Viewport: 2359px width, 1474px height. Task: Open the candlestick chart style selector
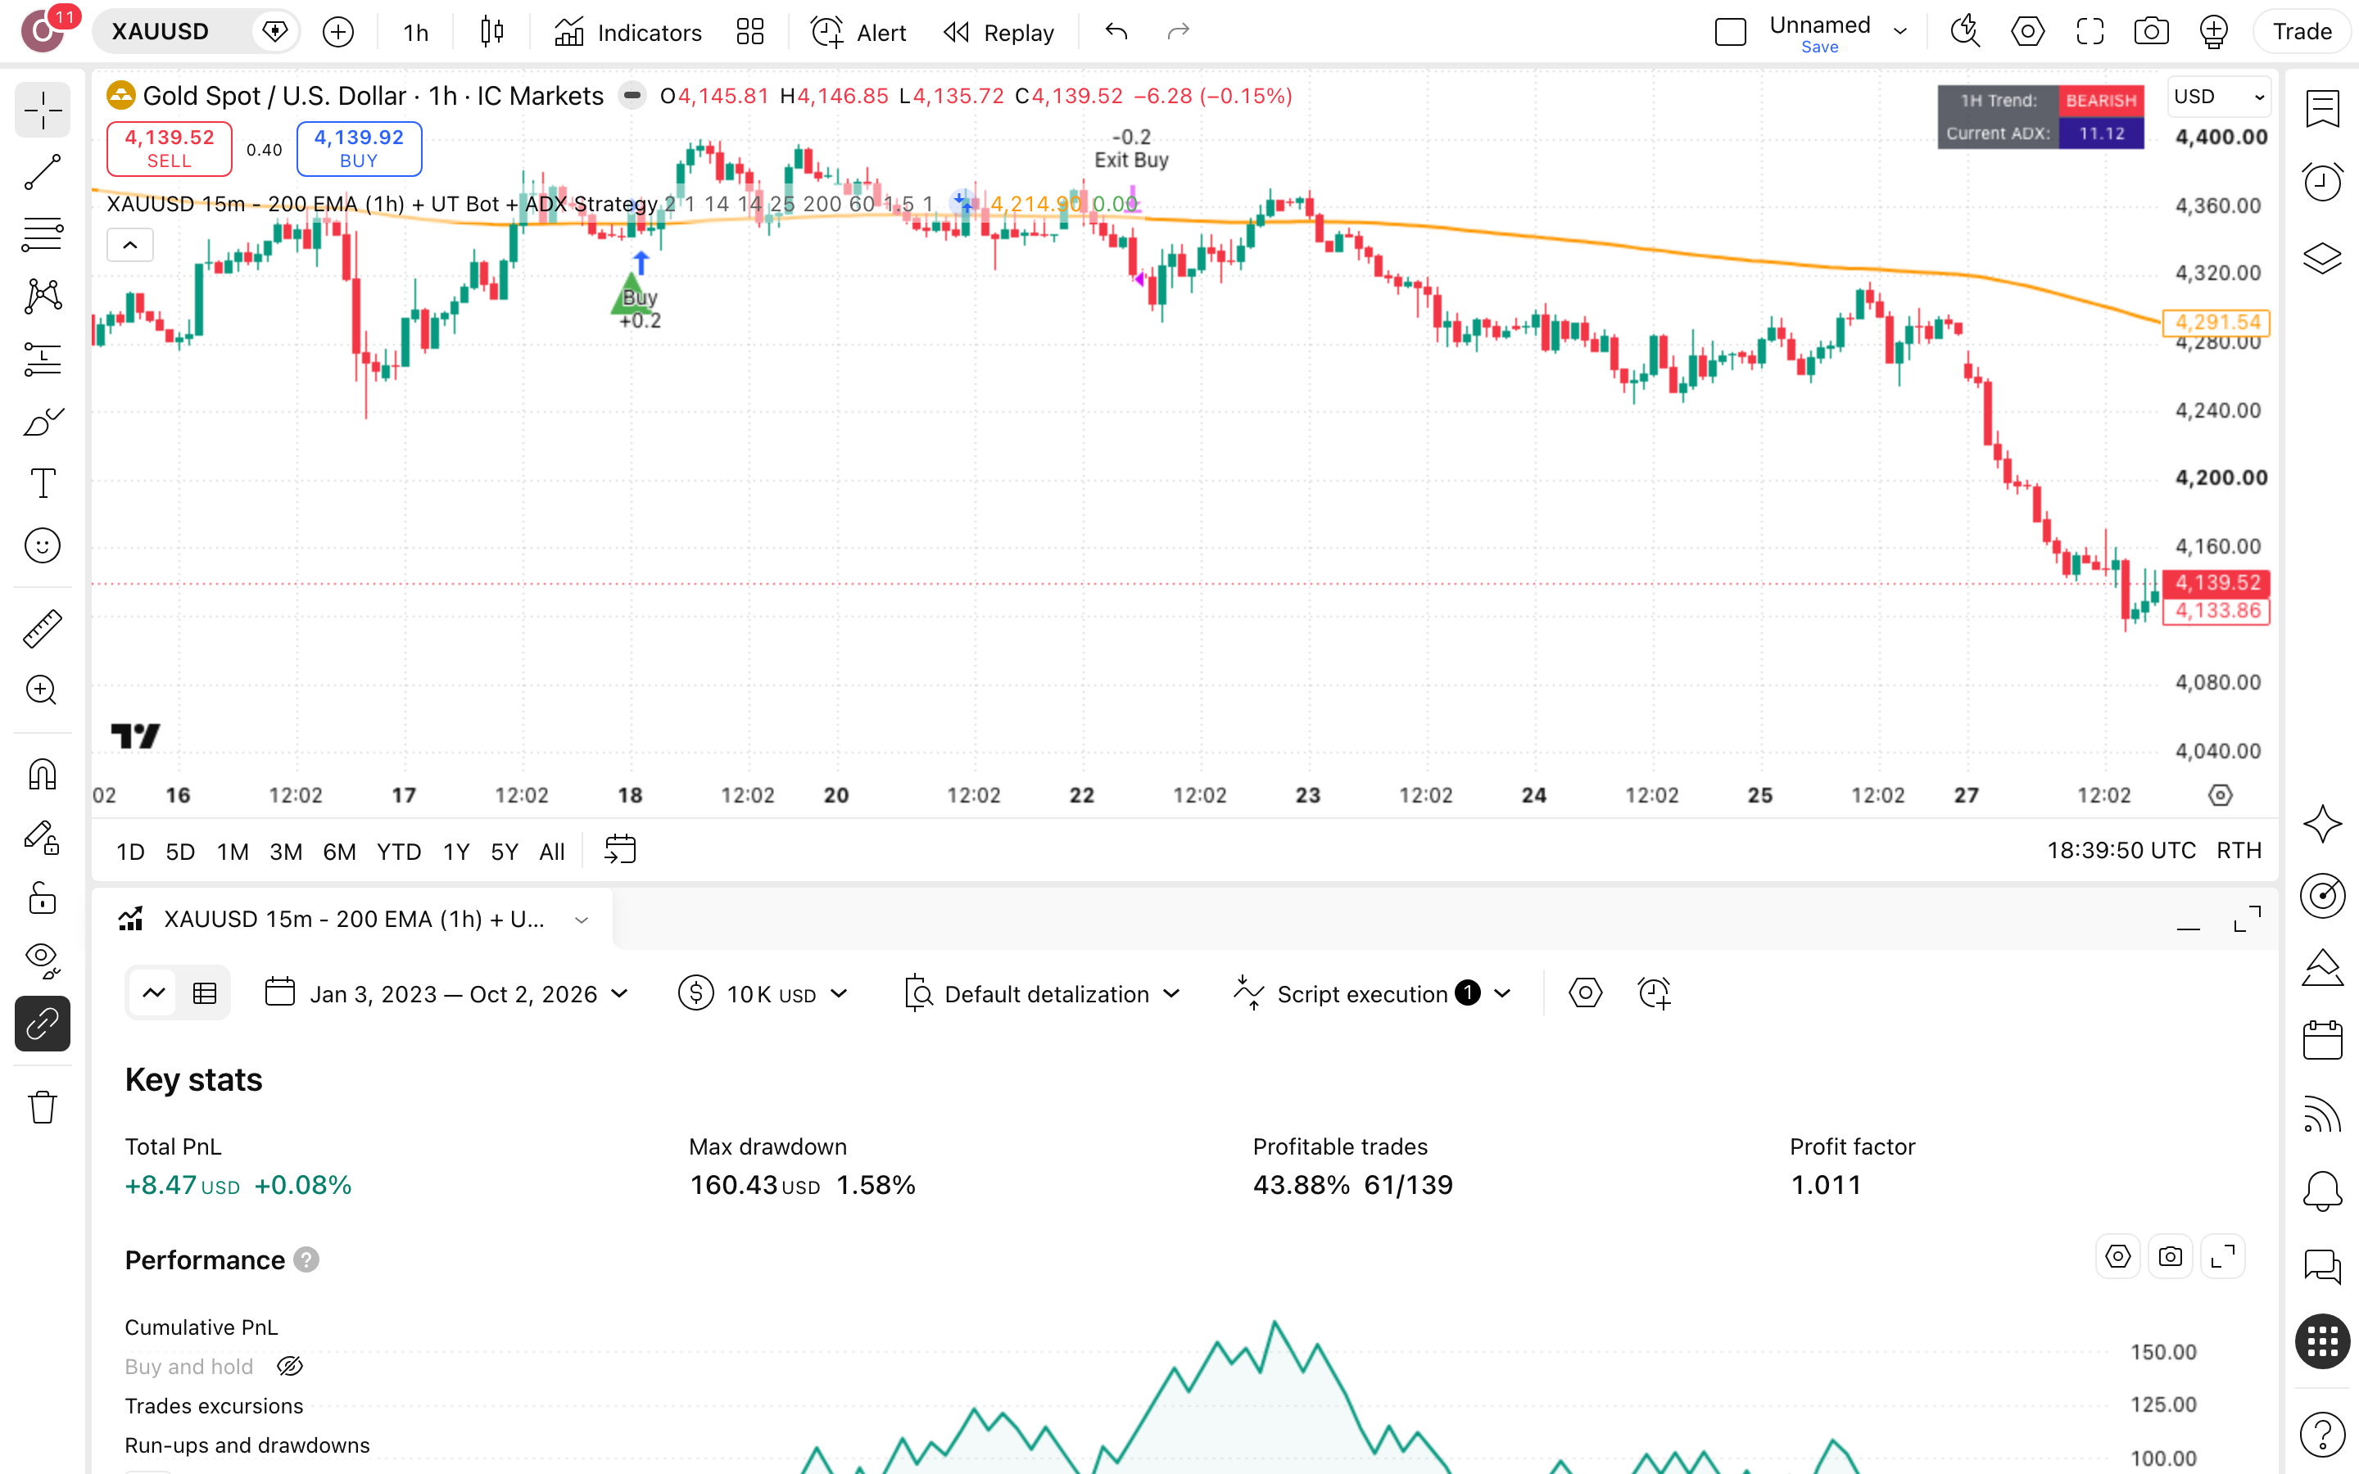tap(492, 32)
